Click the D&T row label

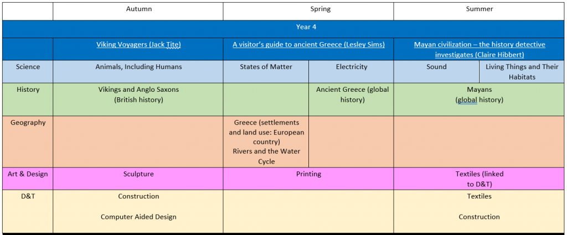tap(28, 196)
